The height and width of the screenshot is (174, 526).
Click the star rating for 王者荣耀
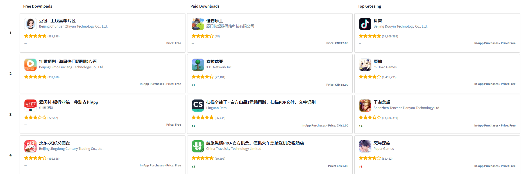point(370,117)
